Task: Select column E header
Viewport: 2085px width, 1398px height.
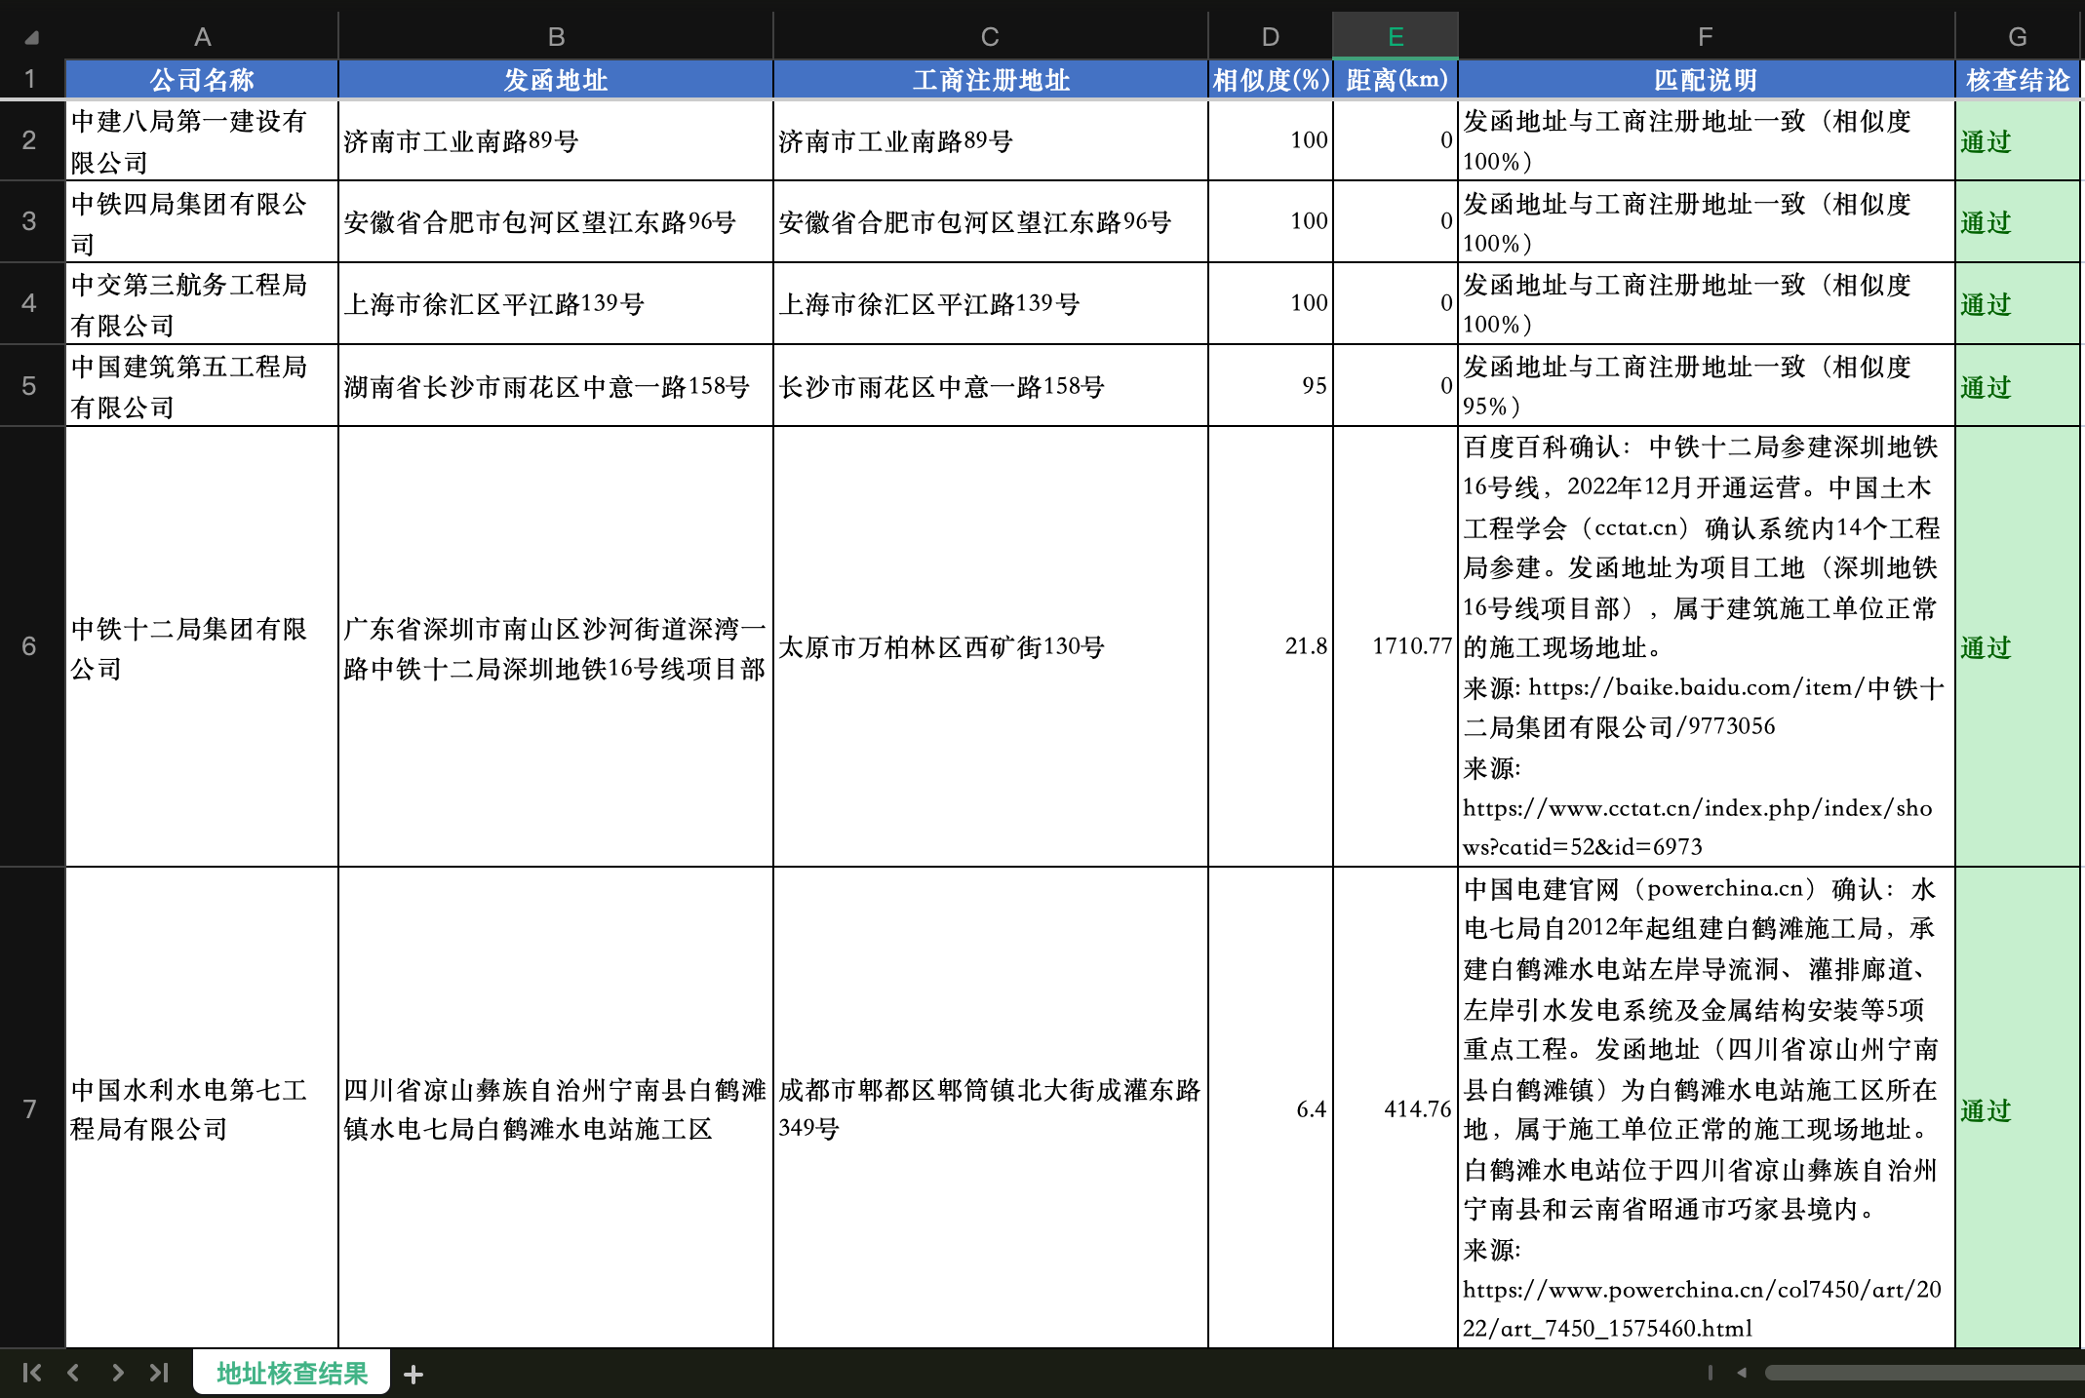Action: [1396, 37]
